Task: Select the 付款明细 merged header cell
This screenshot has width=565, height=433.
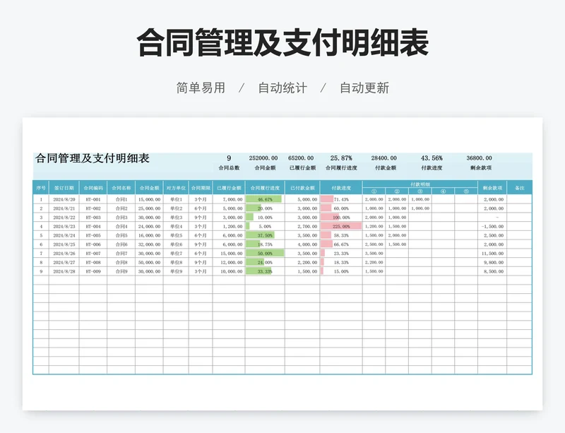Action: [x=420, y=184]
